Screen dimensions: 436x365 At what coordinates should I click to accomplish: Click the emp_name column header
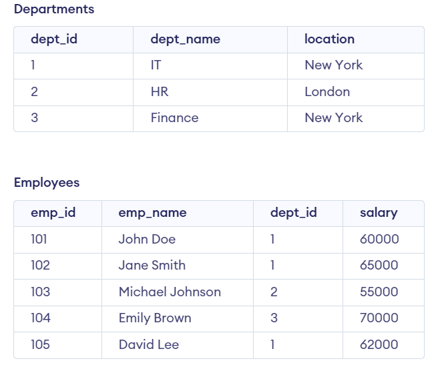point(152,213)
